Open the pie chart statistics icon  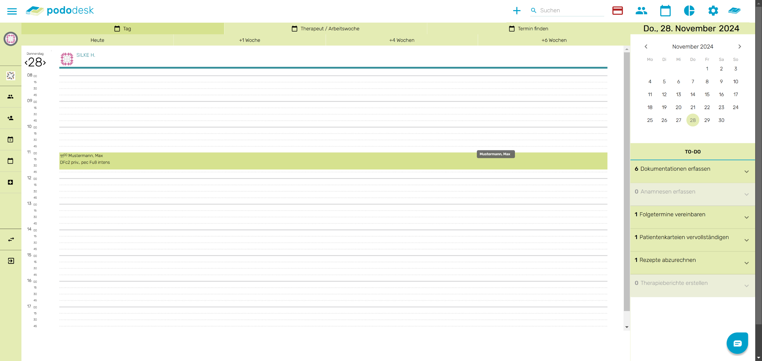(x=689, y=11)
